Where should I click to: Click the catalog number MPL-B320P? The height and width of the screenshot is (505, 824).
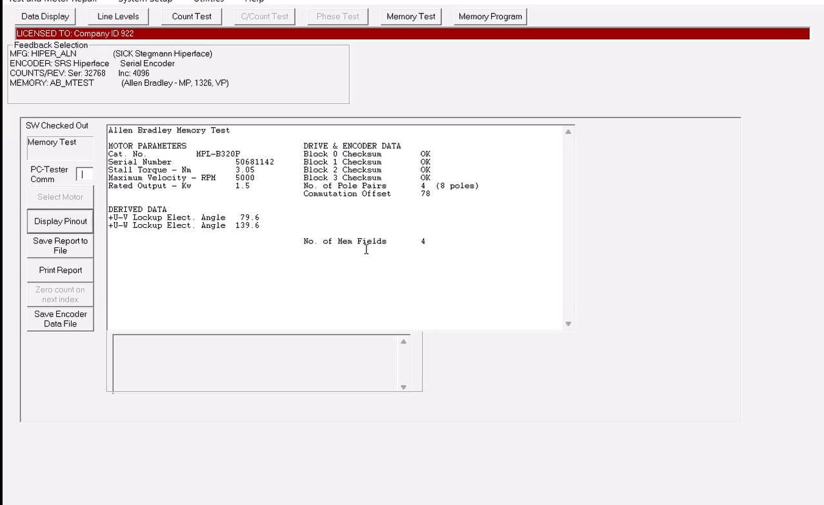[x=218, y=154]
